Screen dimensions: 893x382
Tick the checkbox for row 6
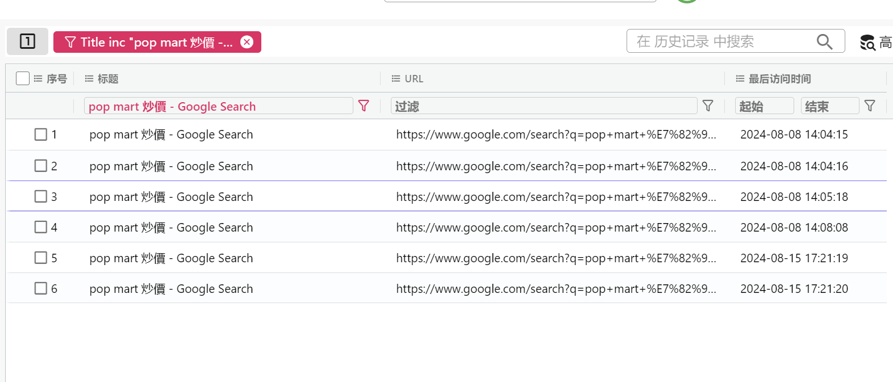pos(41,288)
